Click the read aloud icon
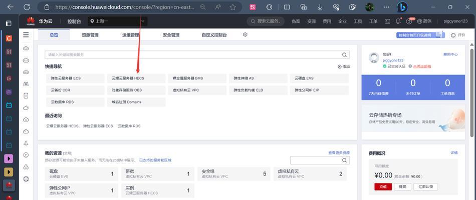The width and height of the screenshot is (476, 200). [218, 7]
